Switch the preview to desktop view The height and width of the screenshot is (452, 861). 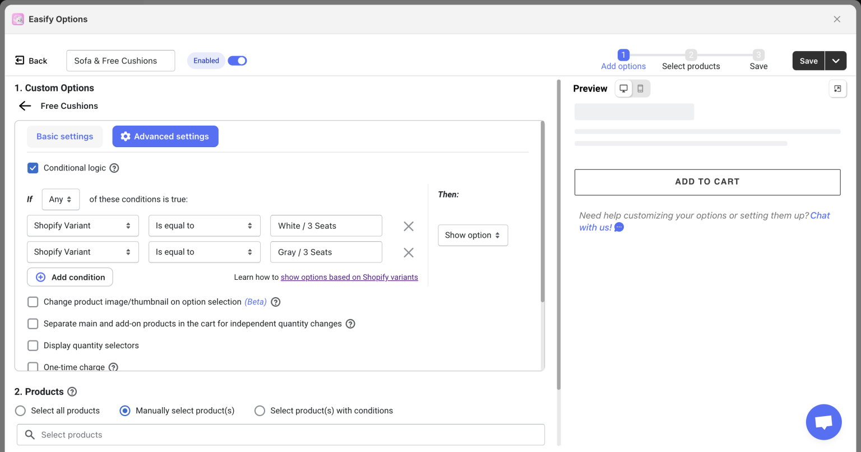(x=623, y=88)
